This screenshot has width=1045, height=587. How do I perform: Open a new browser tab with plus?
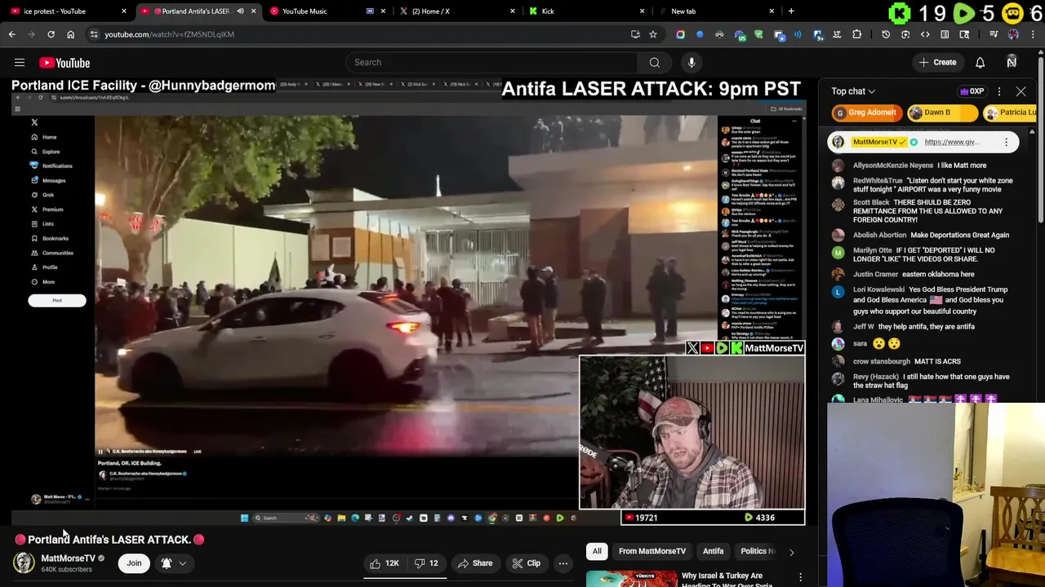791,11
